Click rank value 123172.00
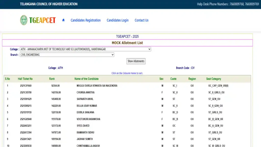Screen dimensions: 261x147 tap(56, 126)
